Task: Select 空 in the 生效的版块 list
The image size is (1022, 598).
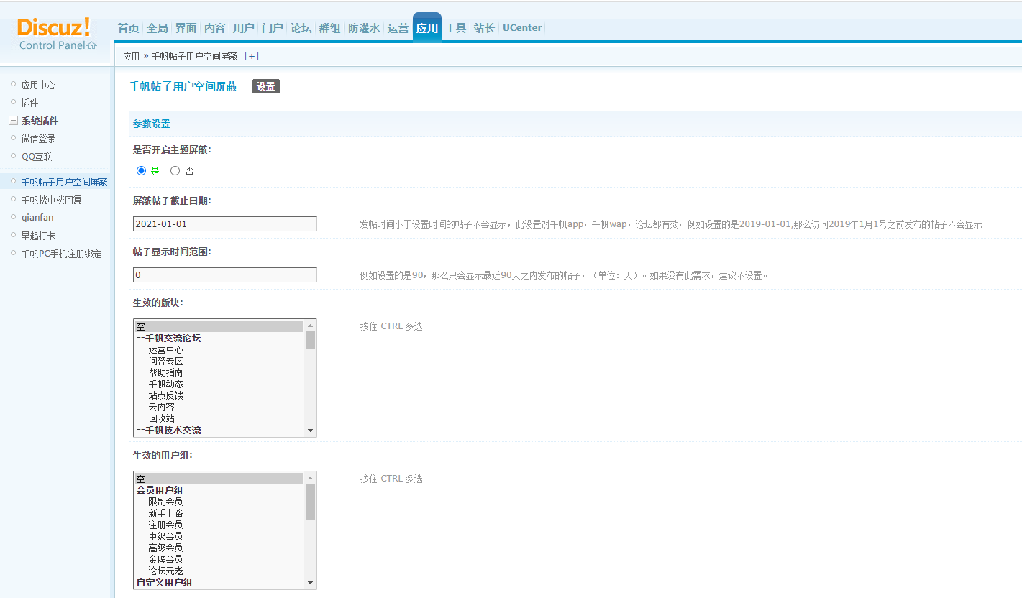Action: [x=219, y=326]
